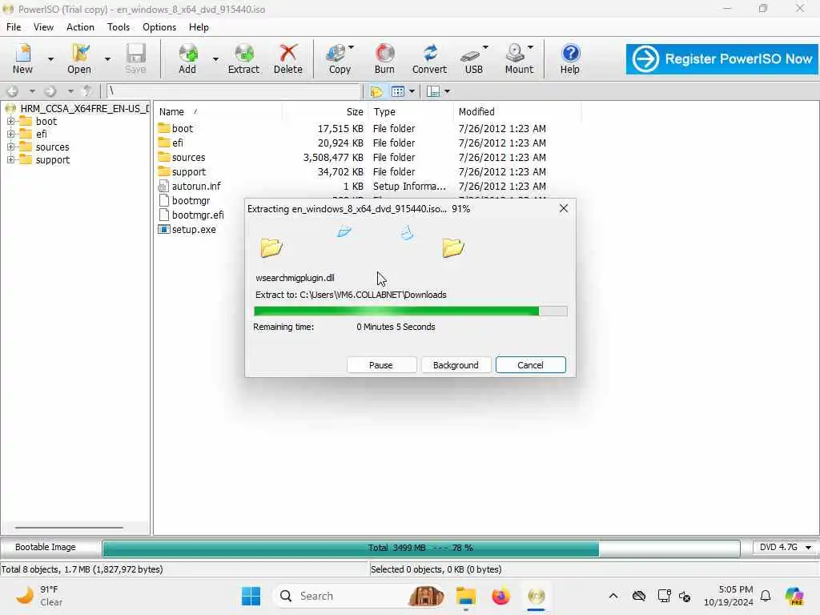Image resolution: width=820 pixels, height=615 pixels.
Task: Click the PowerISO taskbar icon
Action: tap(536, 596)
